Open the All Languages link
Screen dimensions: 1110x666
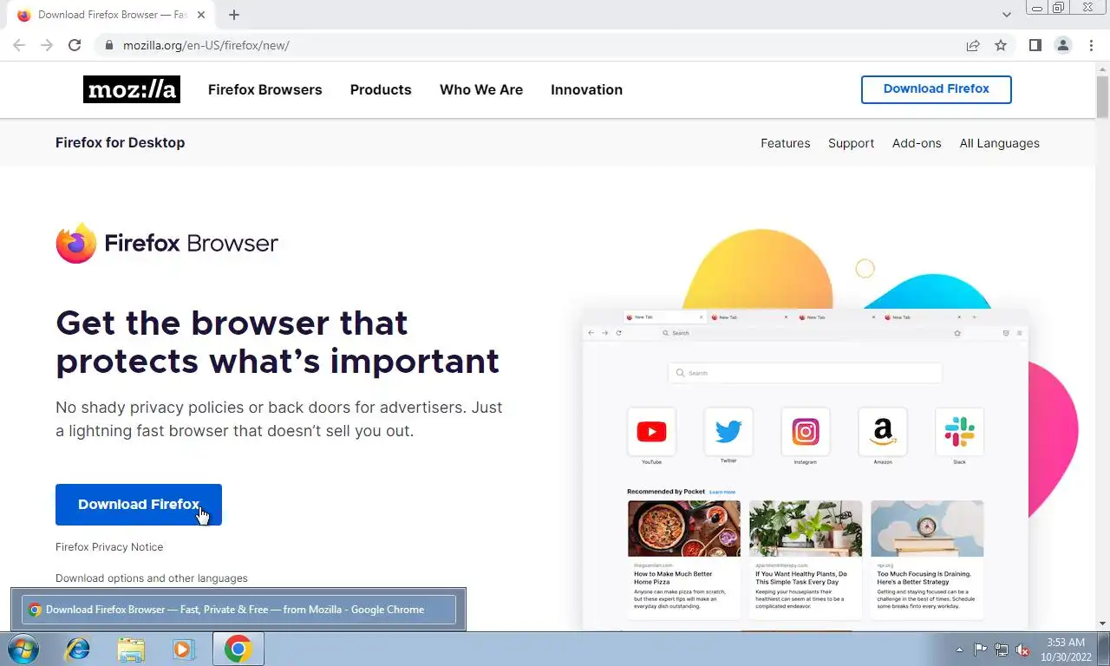pos(999,143)
